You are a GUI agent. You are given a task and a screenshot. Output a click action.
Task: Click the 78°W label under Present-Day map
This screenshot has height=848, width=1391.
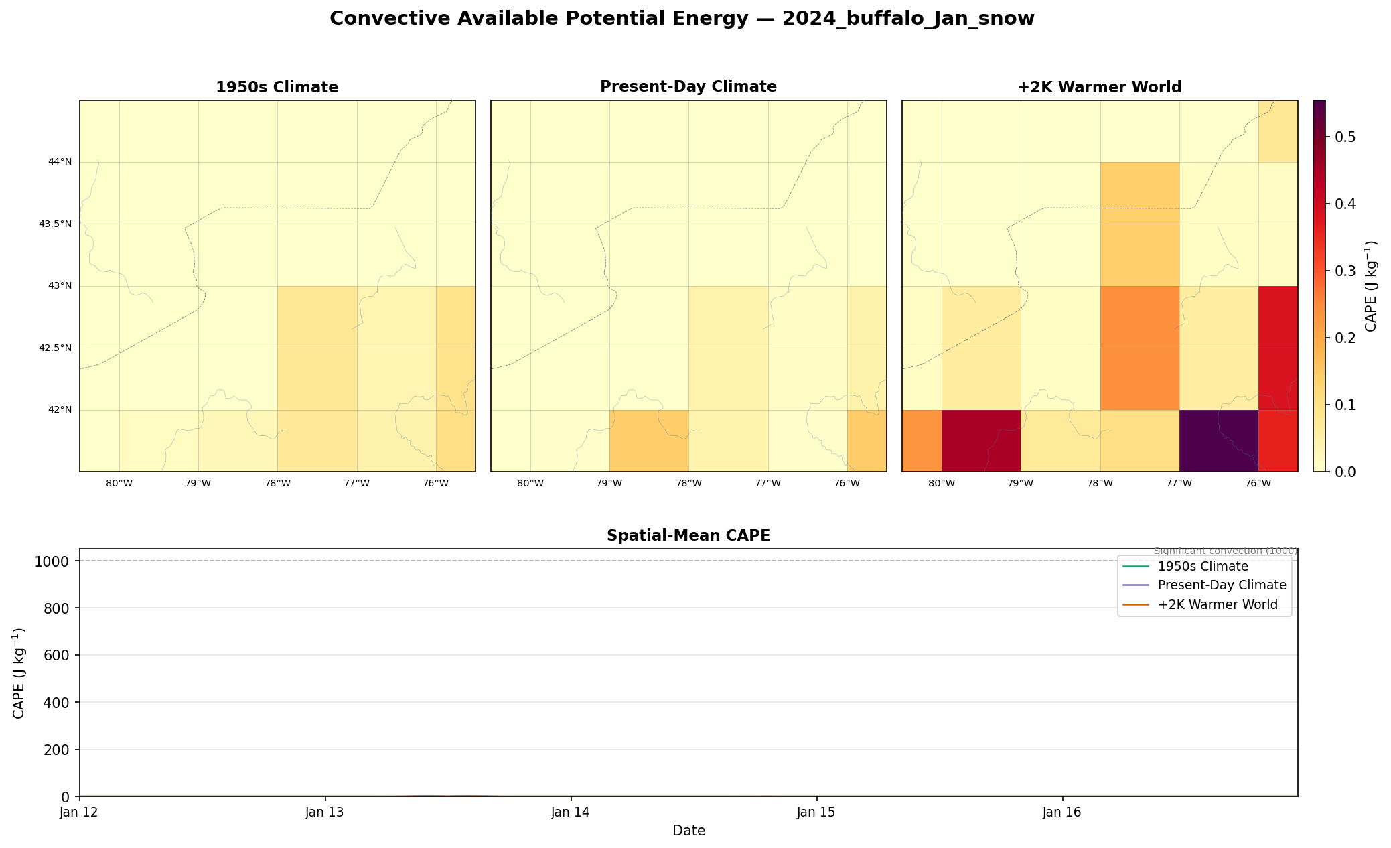[x=688, y=483]
